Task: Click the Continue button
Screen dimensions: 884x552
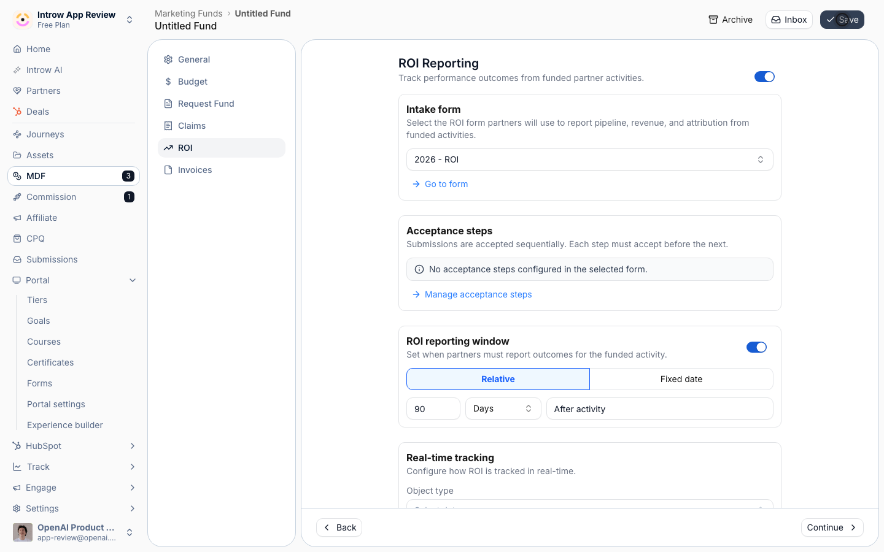Action: (x=832, y=527)
